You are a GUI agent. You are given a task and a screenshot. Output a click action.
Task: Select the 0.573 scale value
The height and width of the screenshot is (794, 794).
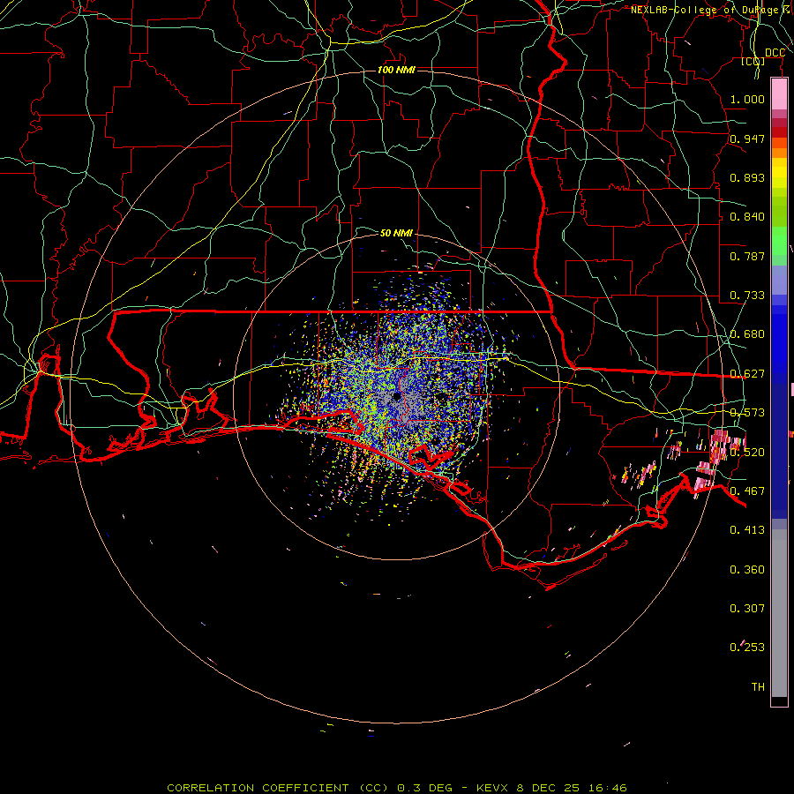(x=747, y=413)
